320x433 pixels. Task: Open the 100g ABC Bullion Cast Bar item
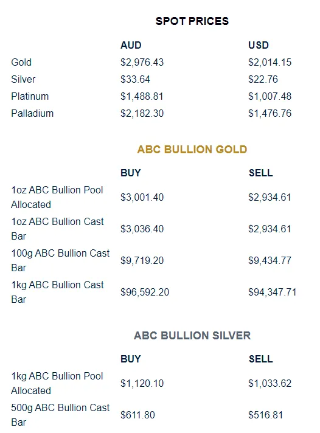(60, 260)
